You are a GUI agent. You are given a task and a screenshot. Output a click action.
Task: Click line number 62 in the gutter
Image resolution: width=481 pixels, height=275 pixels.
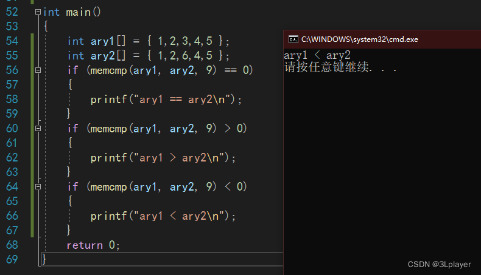click(12, 158)
